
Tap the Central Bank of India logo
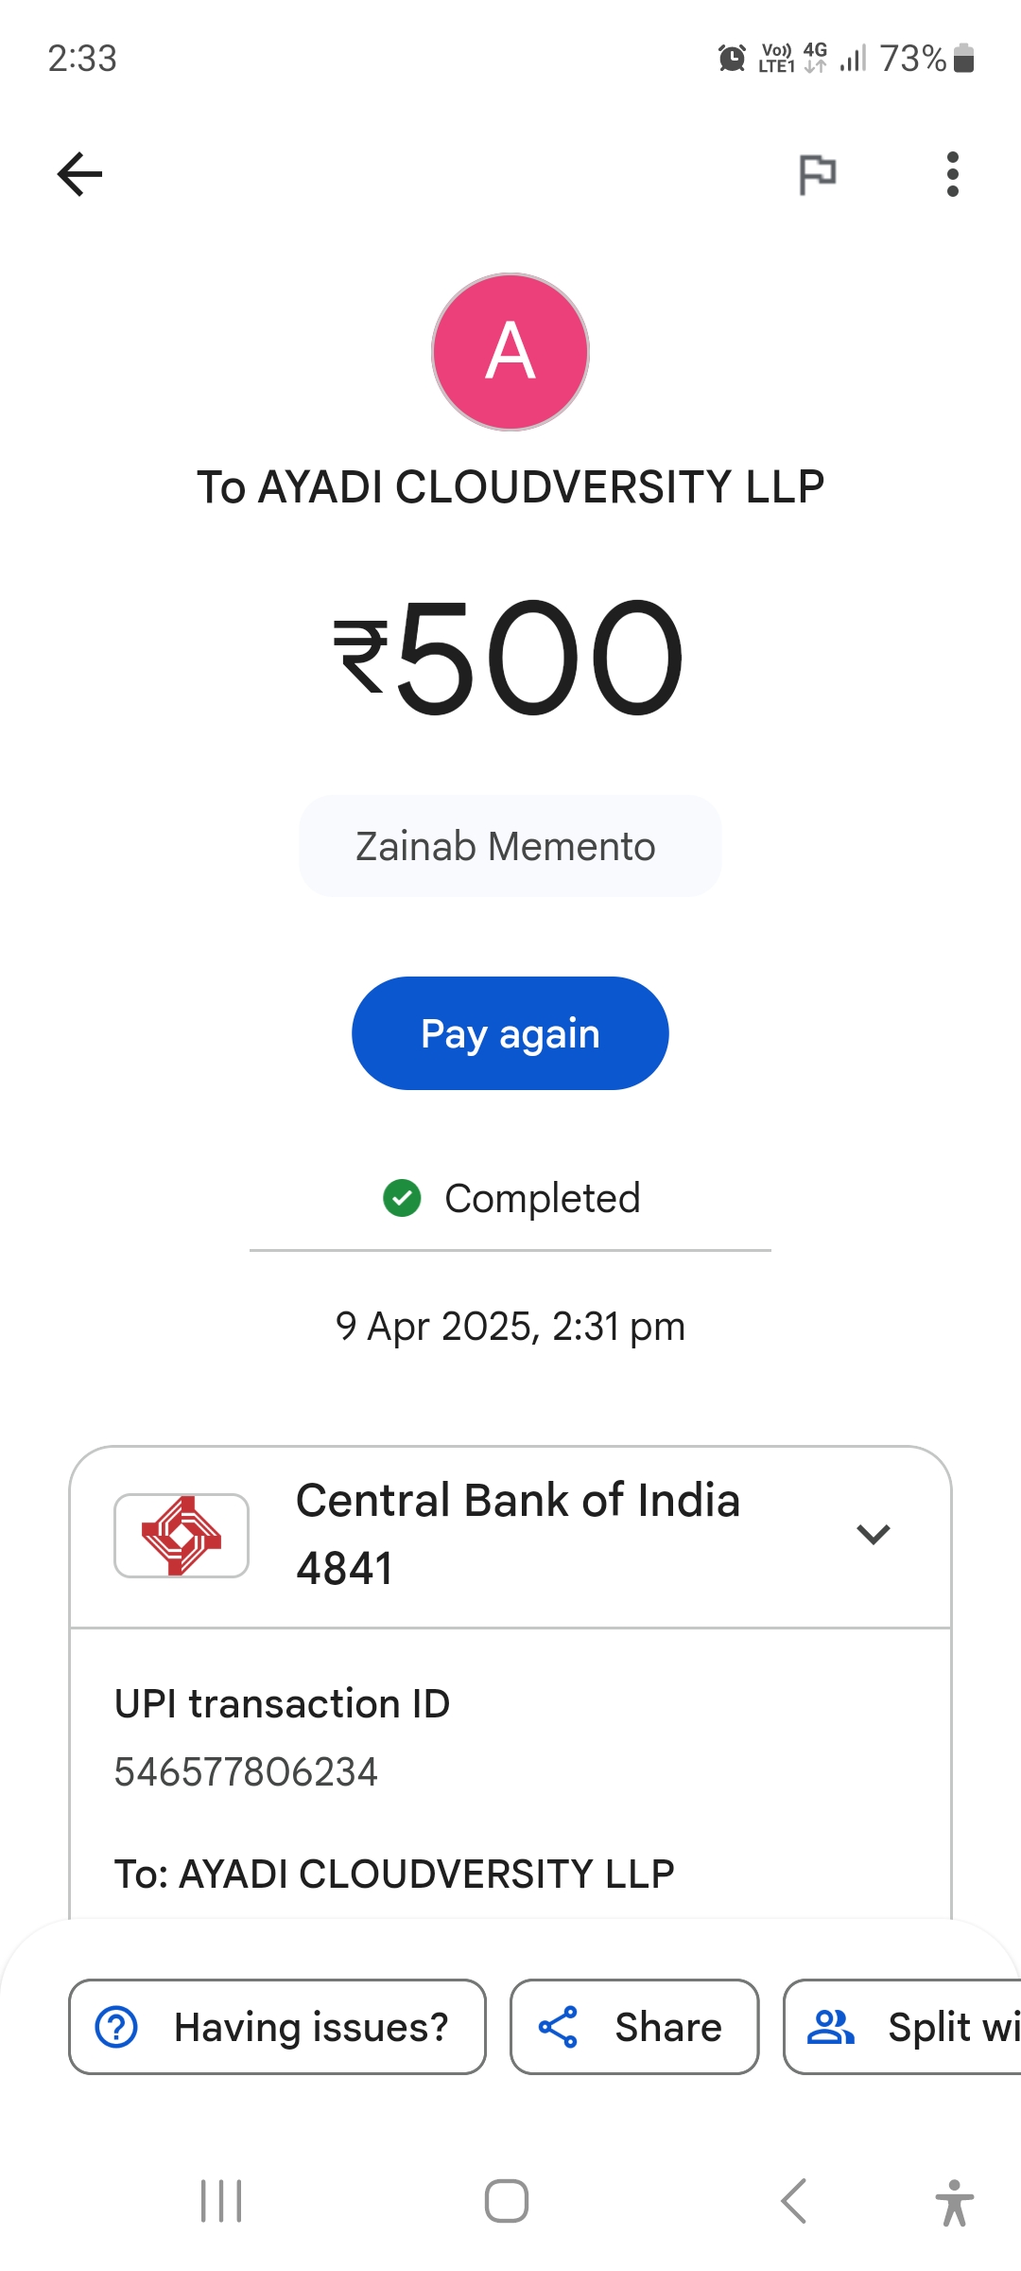pyautogui.click(x=182, y=1535)
